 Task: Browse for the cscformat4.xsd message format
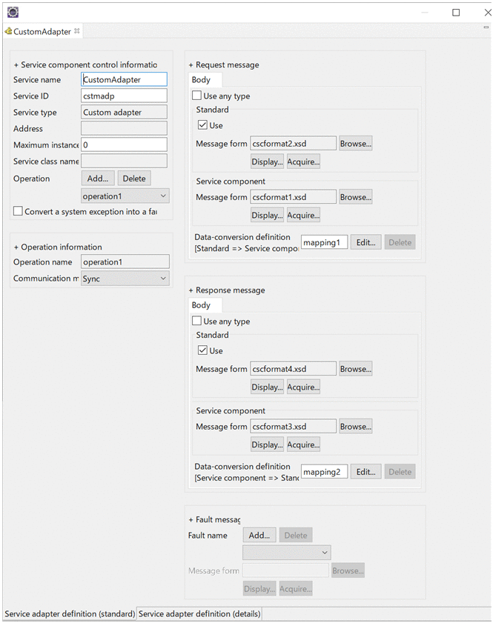(x=355, y=369)
